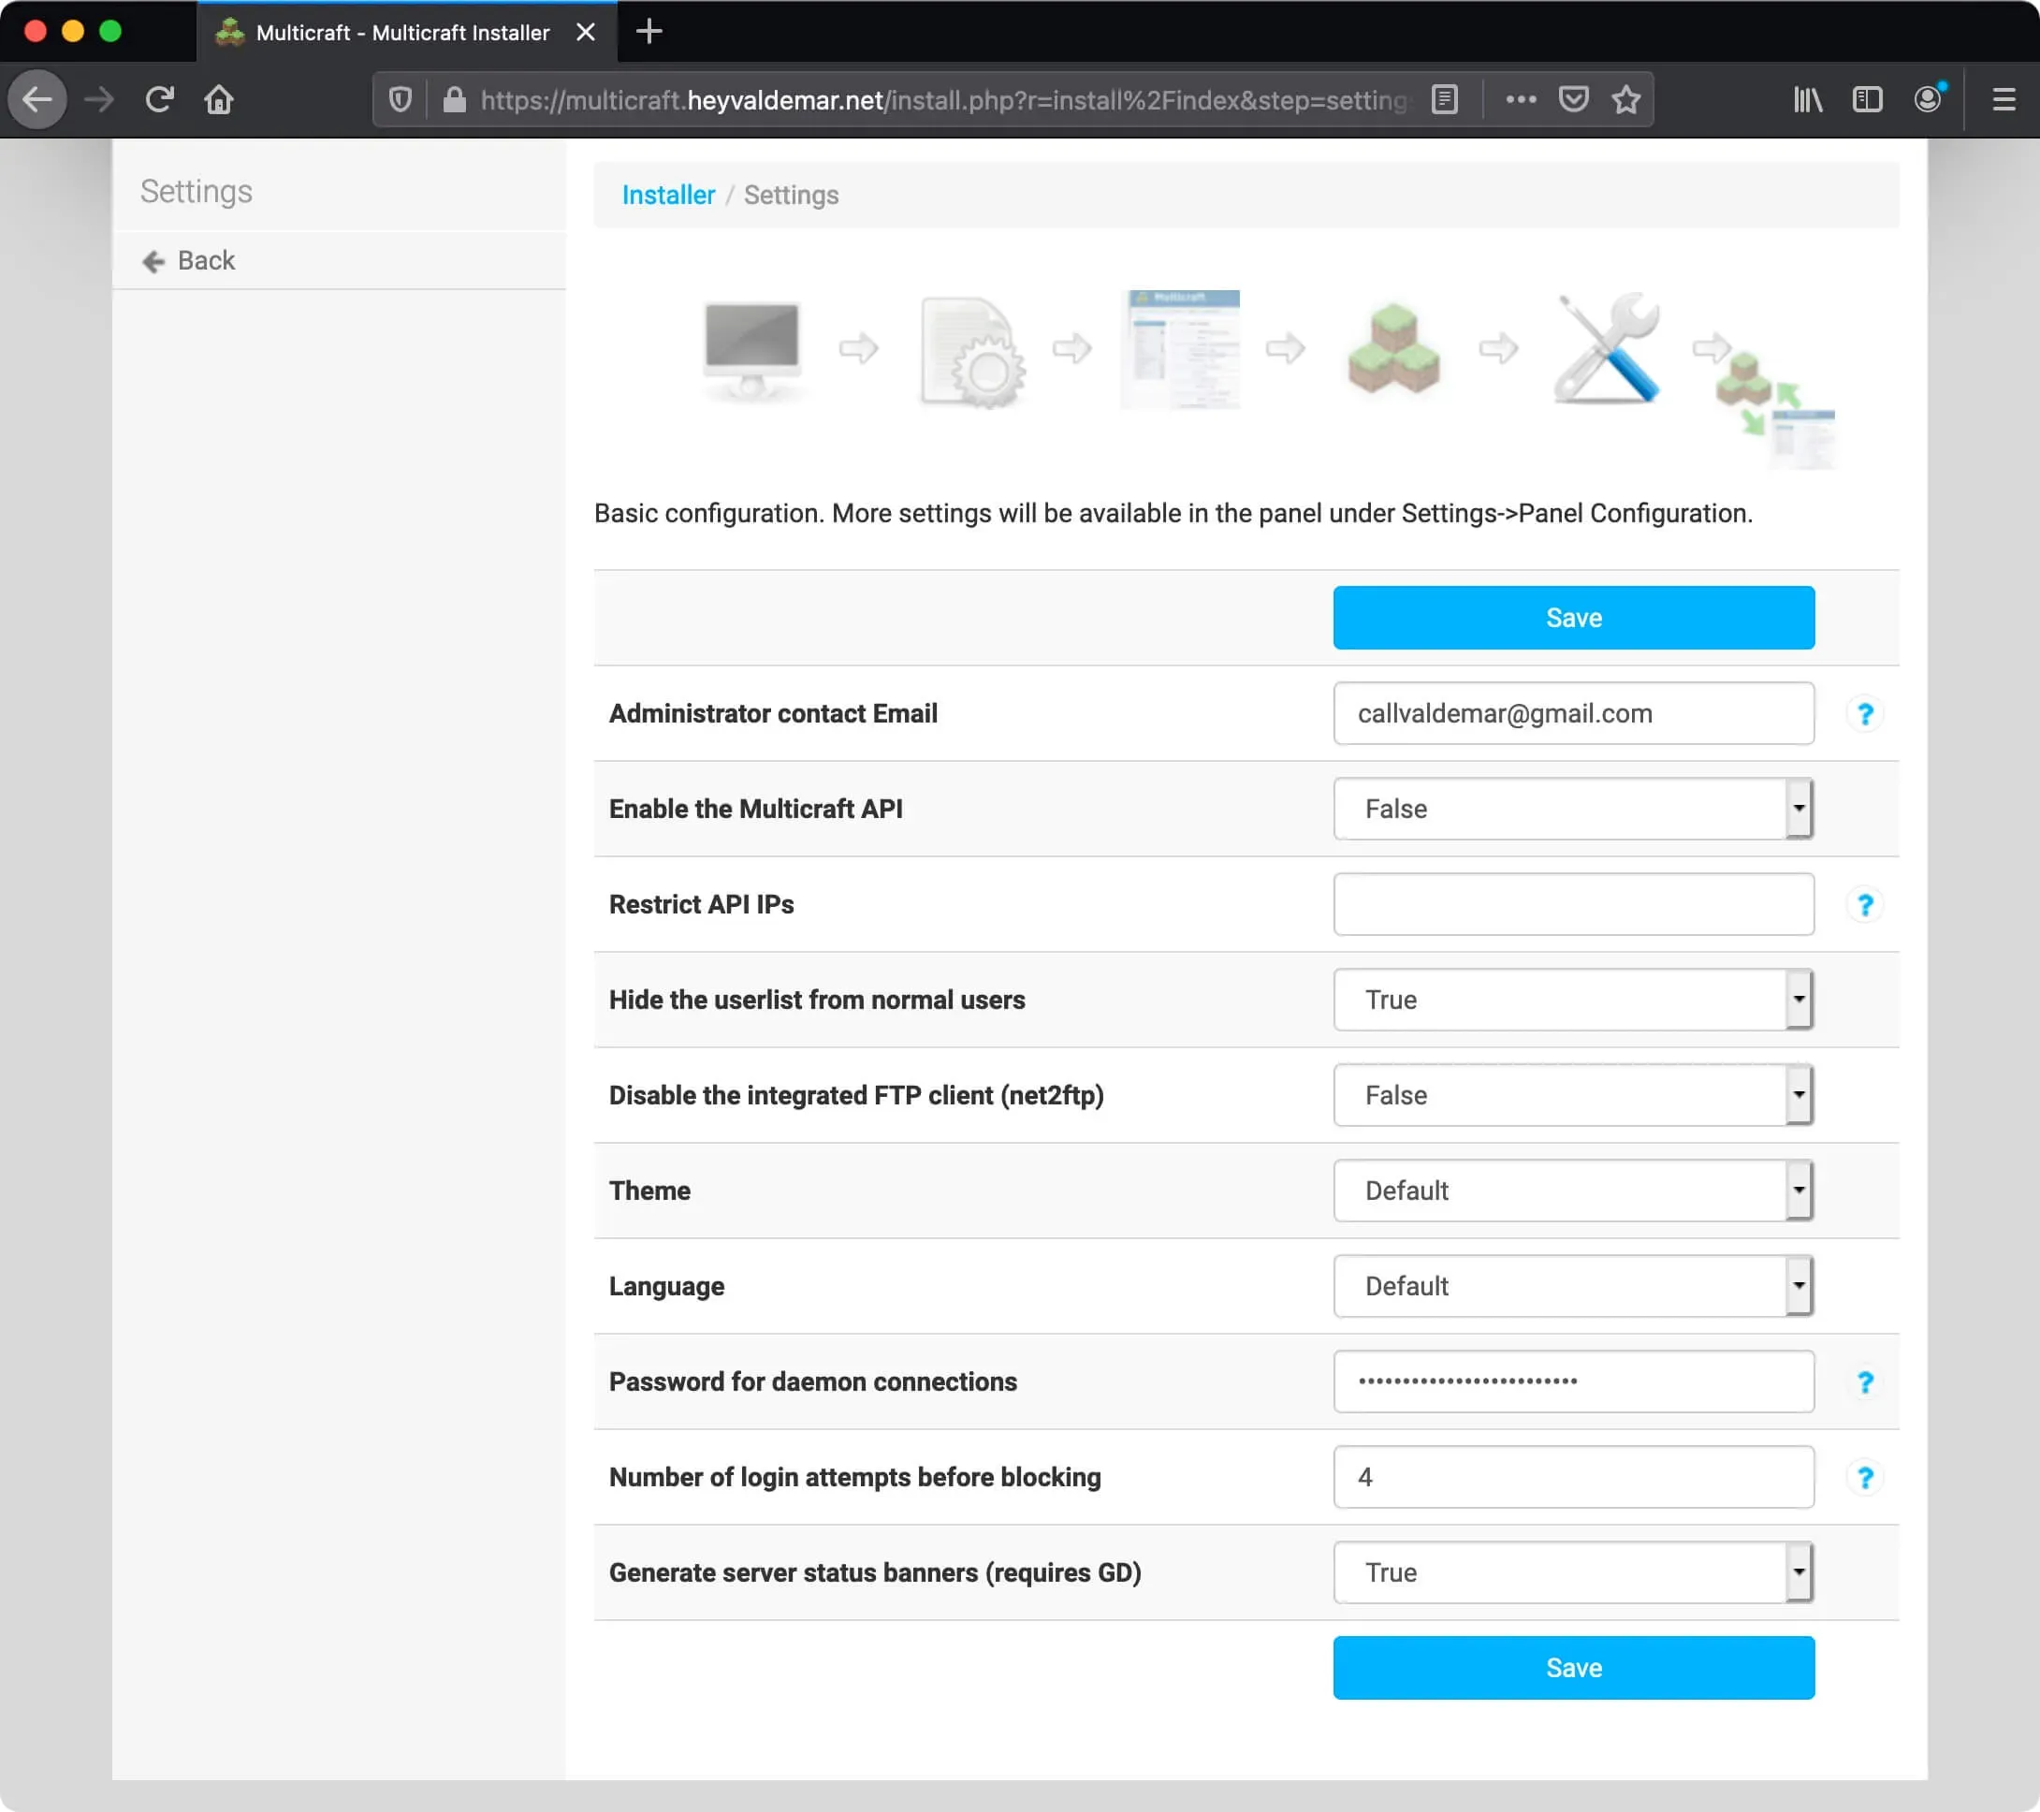View site security padlock info
Screen dimensions: 2040x1812
point(454,100)
